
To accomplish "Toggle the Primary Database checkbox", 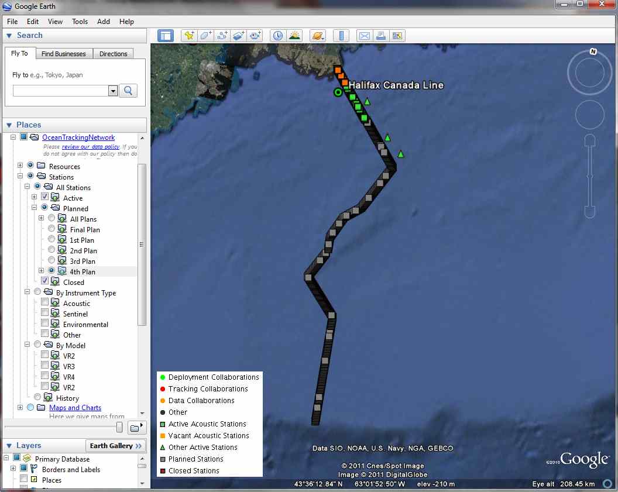I will pos(16,457).
